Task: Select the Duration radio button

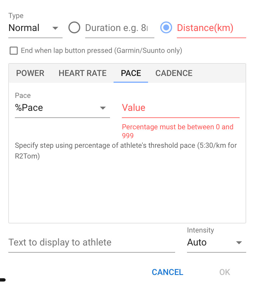Action: point(74,27)
